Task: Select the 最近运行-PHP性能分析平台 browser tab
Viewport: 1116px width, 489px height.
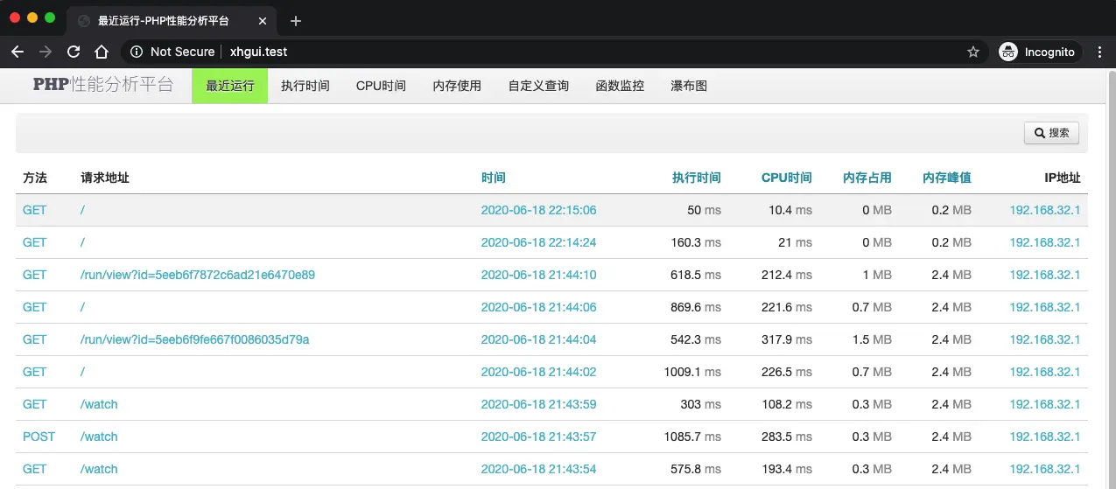Action: coord(172,20)
